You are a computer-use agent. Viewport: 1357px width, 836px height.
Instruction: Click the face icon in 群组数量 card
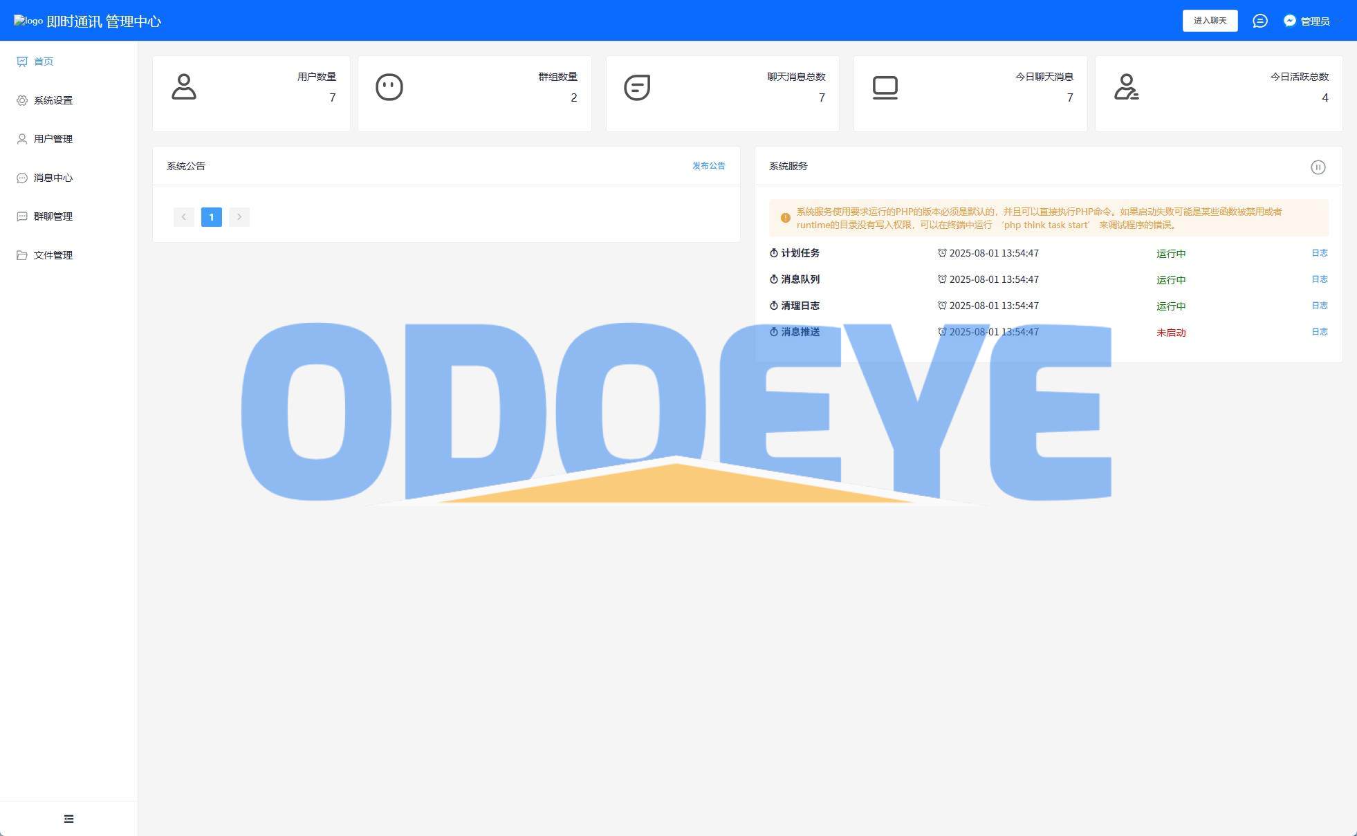(x=389, y=87)
